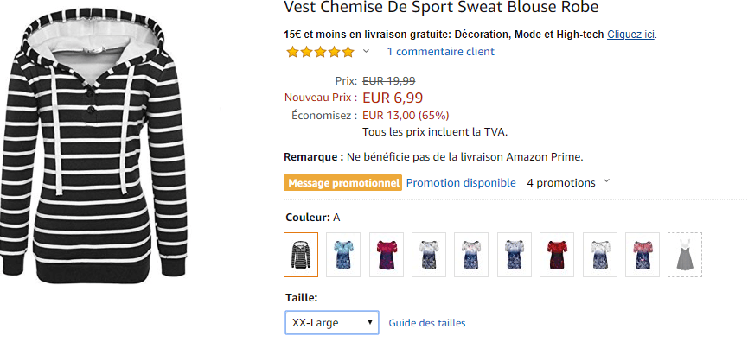This screenshot has height=342, width=748.
Task: Select the bright red top color option
Action: tap(557, 255)
